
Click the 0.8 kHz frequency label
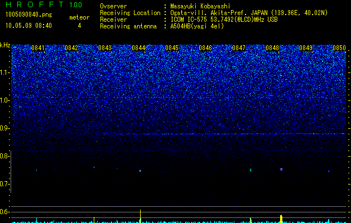[4, 156]
